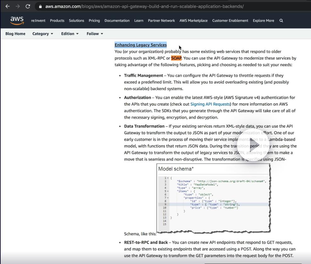Open the Learn menu item
311x264 pixels.
(139, 21)
